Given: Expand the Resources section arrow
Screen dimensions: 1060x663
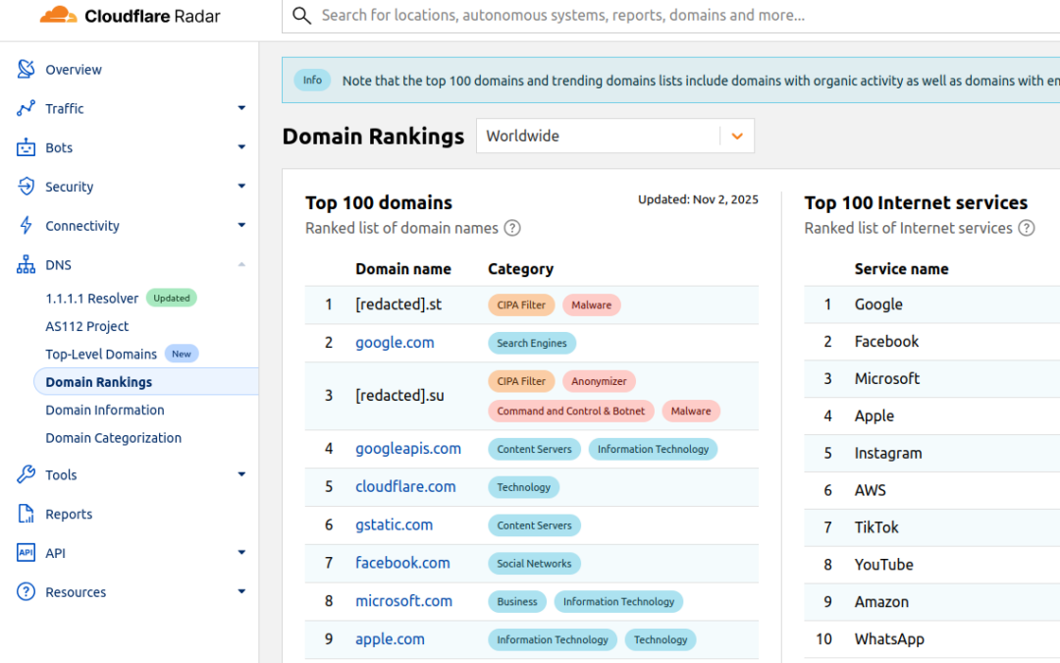Looking at the screenshot, I should point(241,591).
